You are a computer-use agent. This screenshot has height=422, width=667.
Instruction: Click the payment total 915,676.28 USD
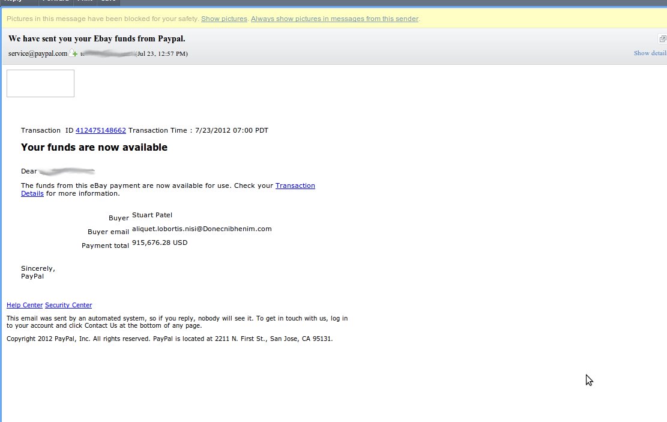click(160, 243)
